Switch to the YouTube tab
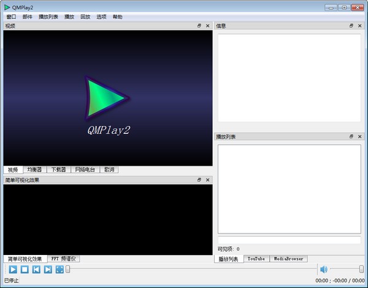 click(x=256, y=259)
